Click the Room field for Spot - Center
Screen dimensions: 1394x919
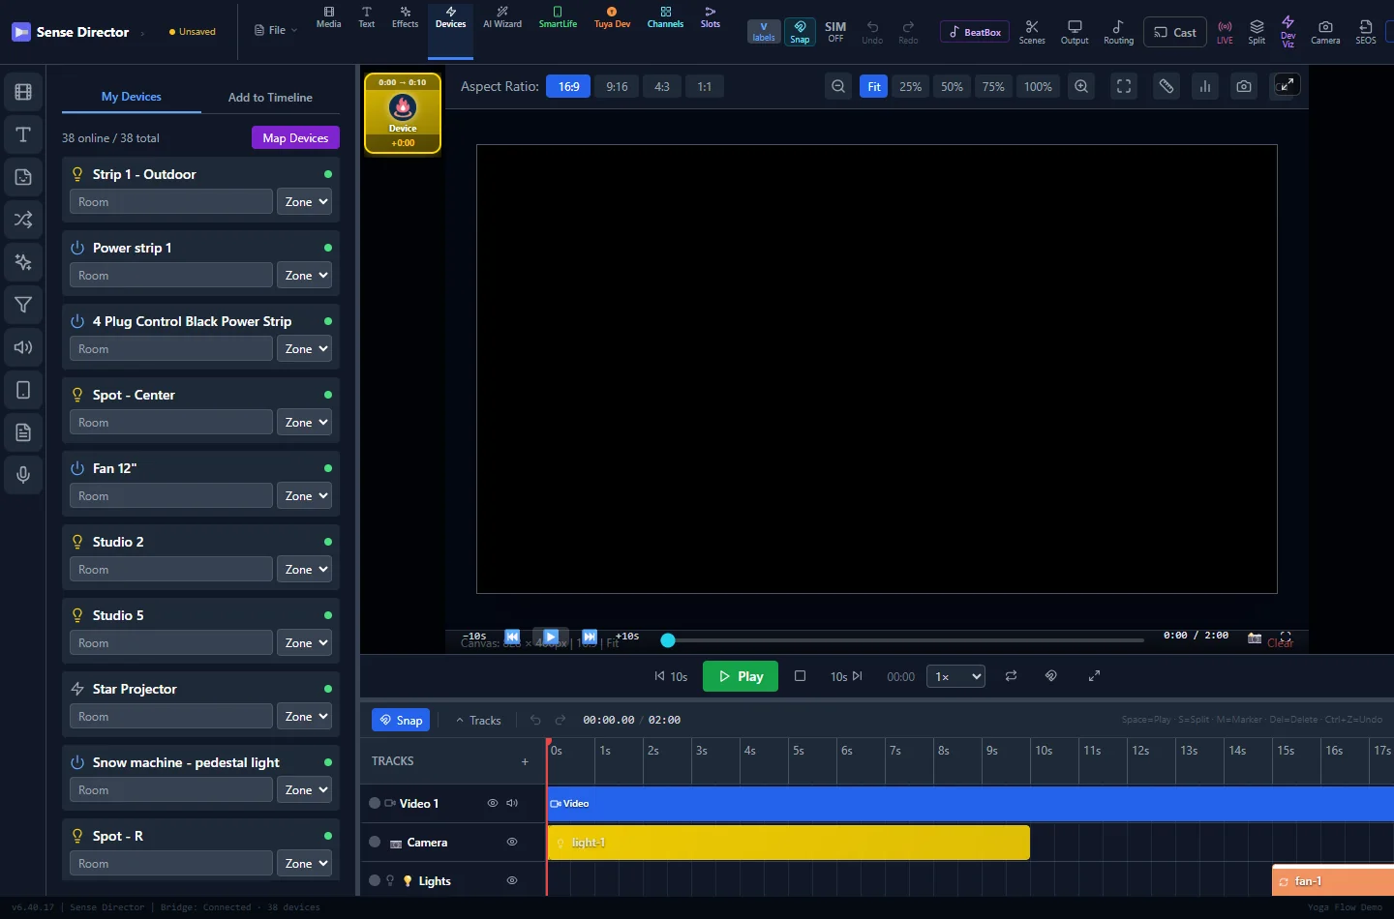pyautogui.click(x=170, y=422)
